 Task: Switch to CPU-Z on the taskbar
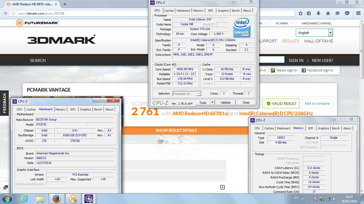89,199
